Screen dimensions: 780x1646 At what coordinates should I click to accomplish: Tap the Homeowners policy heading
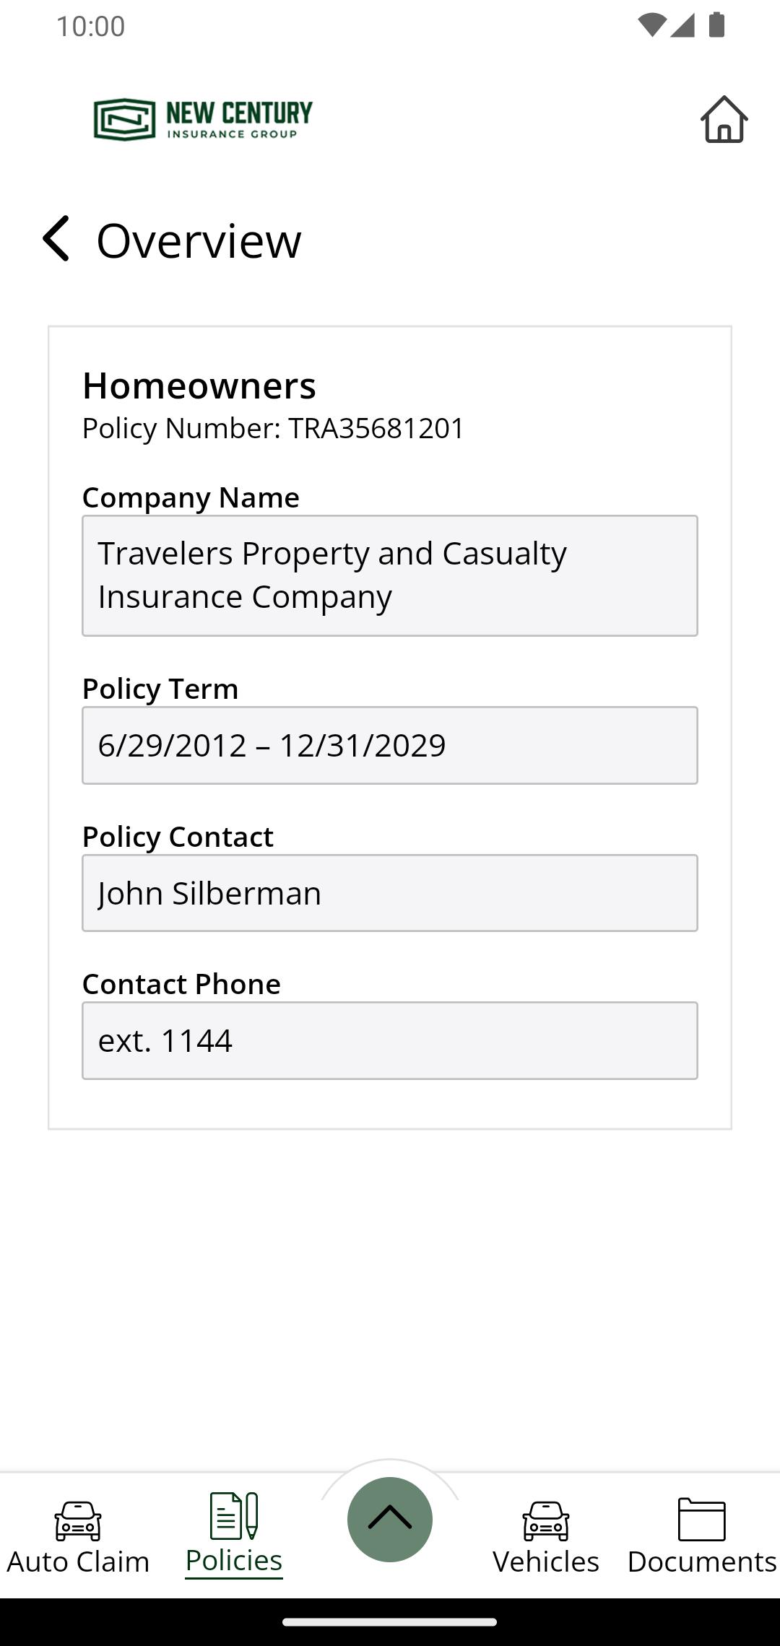199,386
